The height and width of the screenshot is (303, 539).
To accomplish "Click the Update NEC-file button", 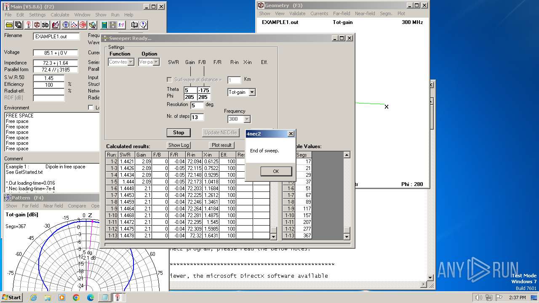I will point(221,132).
